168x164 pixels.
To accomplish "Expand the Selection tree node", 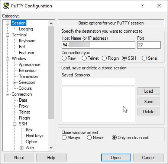I will pos(15,82).
